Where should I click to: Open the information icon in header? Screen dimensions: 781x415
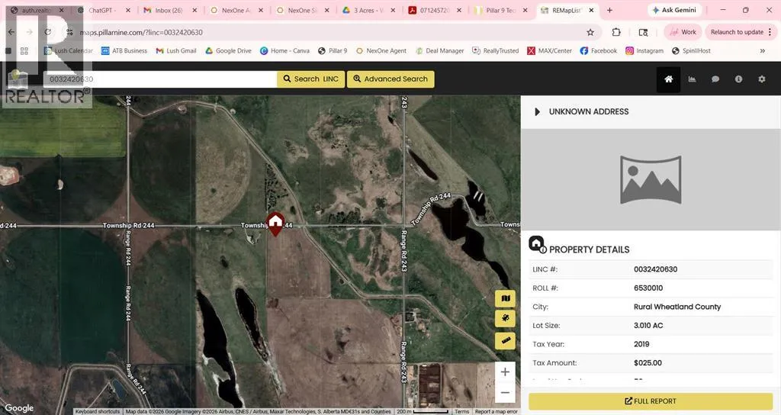coord(738,79)
